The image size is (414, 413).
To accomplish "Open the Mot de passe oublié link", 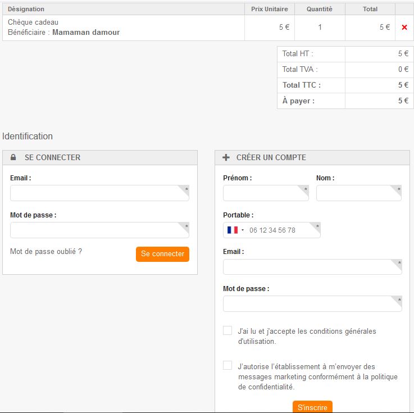I will (x=46, y=252).
